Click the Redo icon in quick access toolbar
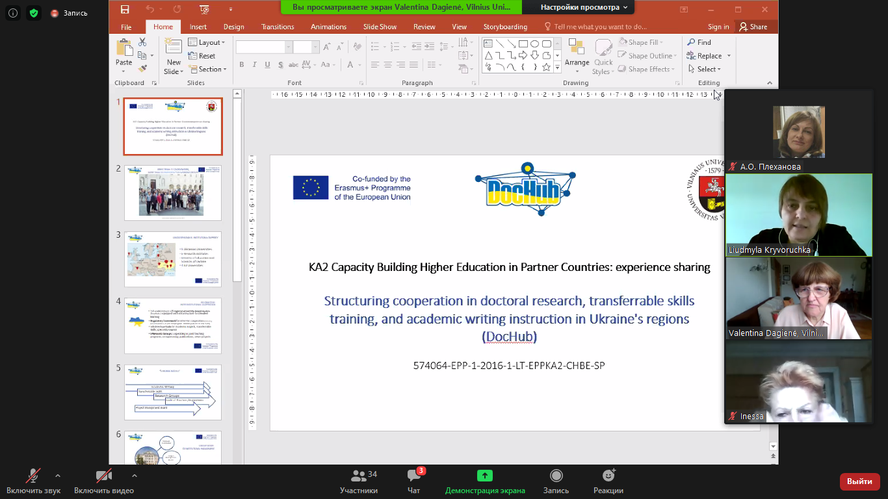 click(177, 9)
